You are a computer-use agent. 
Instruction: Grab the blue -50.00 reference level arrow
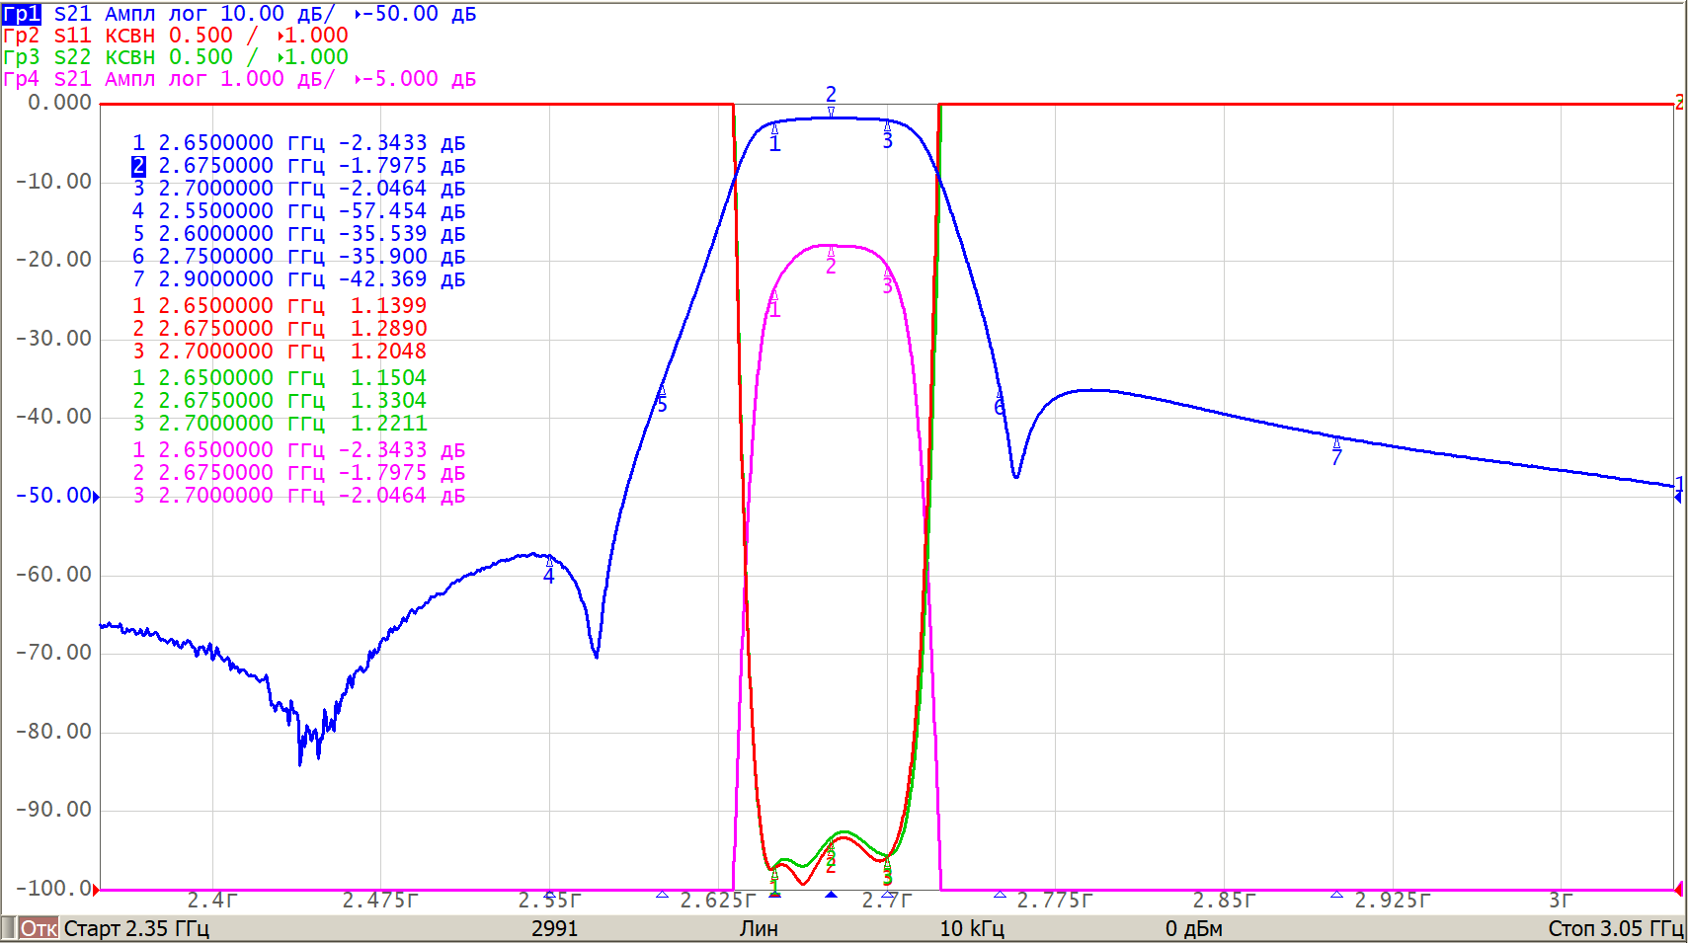coord(96,497)
